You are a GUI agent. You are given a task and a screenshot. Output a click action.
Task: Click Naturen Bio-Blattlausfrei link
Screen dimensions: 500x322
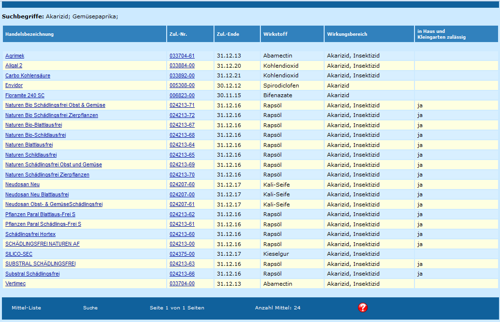(33, 125)
